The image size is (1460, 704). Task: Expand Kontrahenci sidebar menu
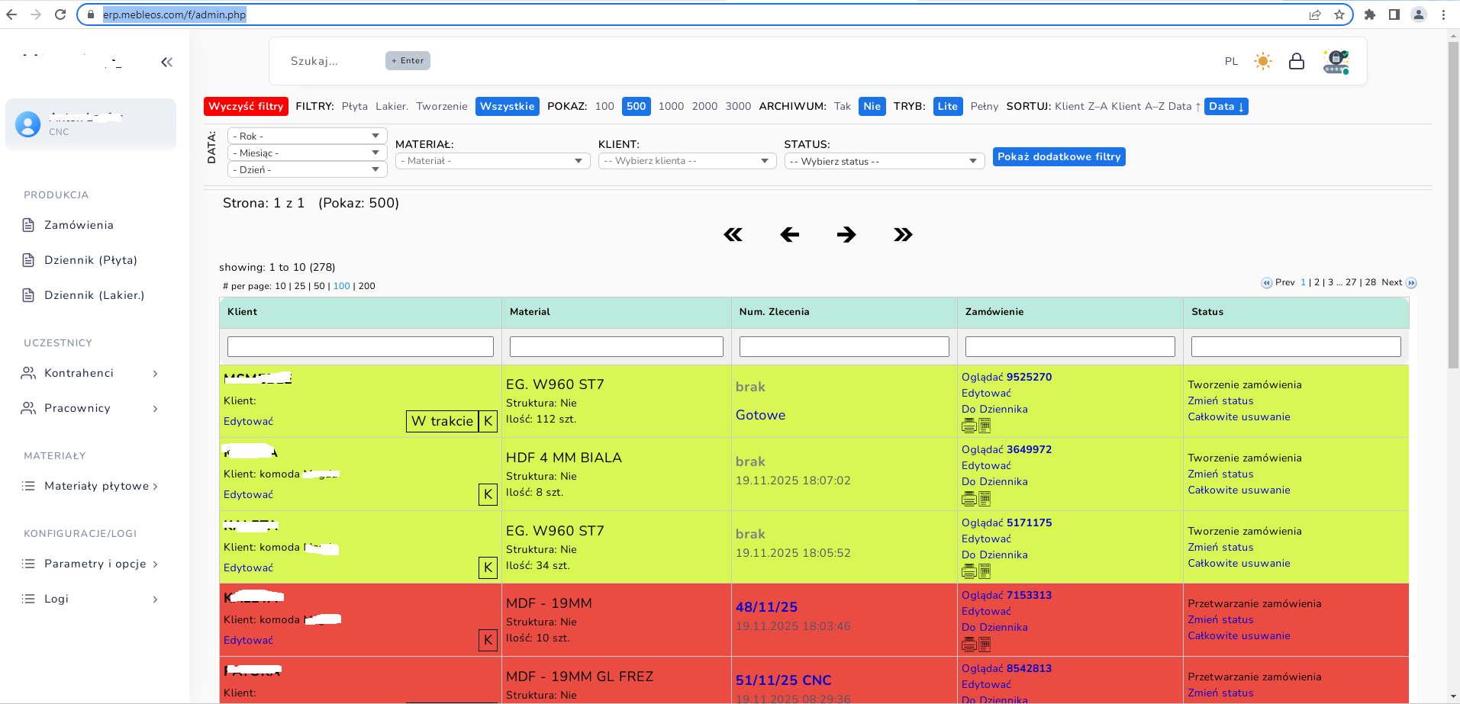(90, 373)
